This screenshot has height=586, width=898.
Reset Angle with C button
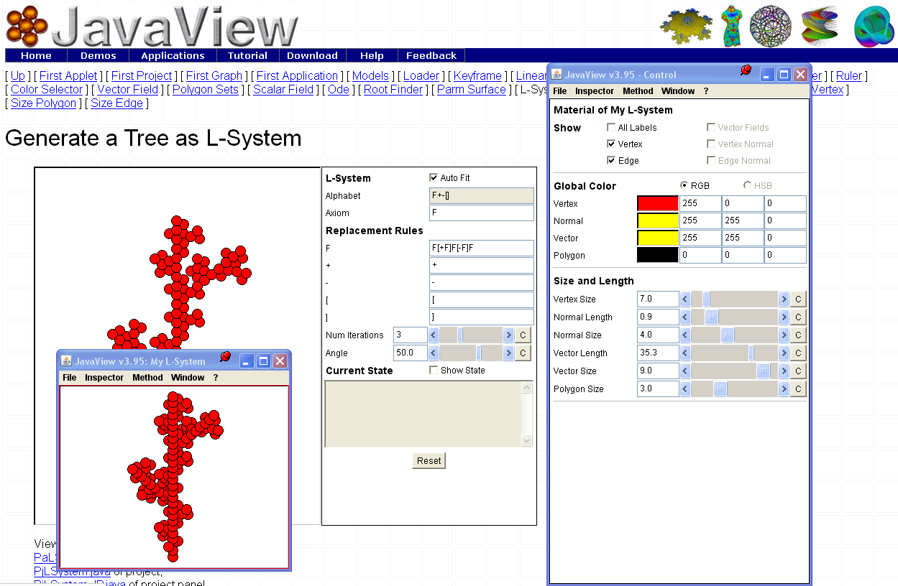click(523, 353)
